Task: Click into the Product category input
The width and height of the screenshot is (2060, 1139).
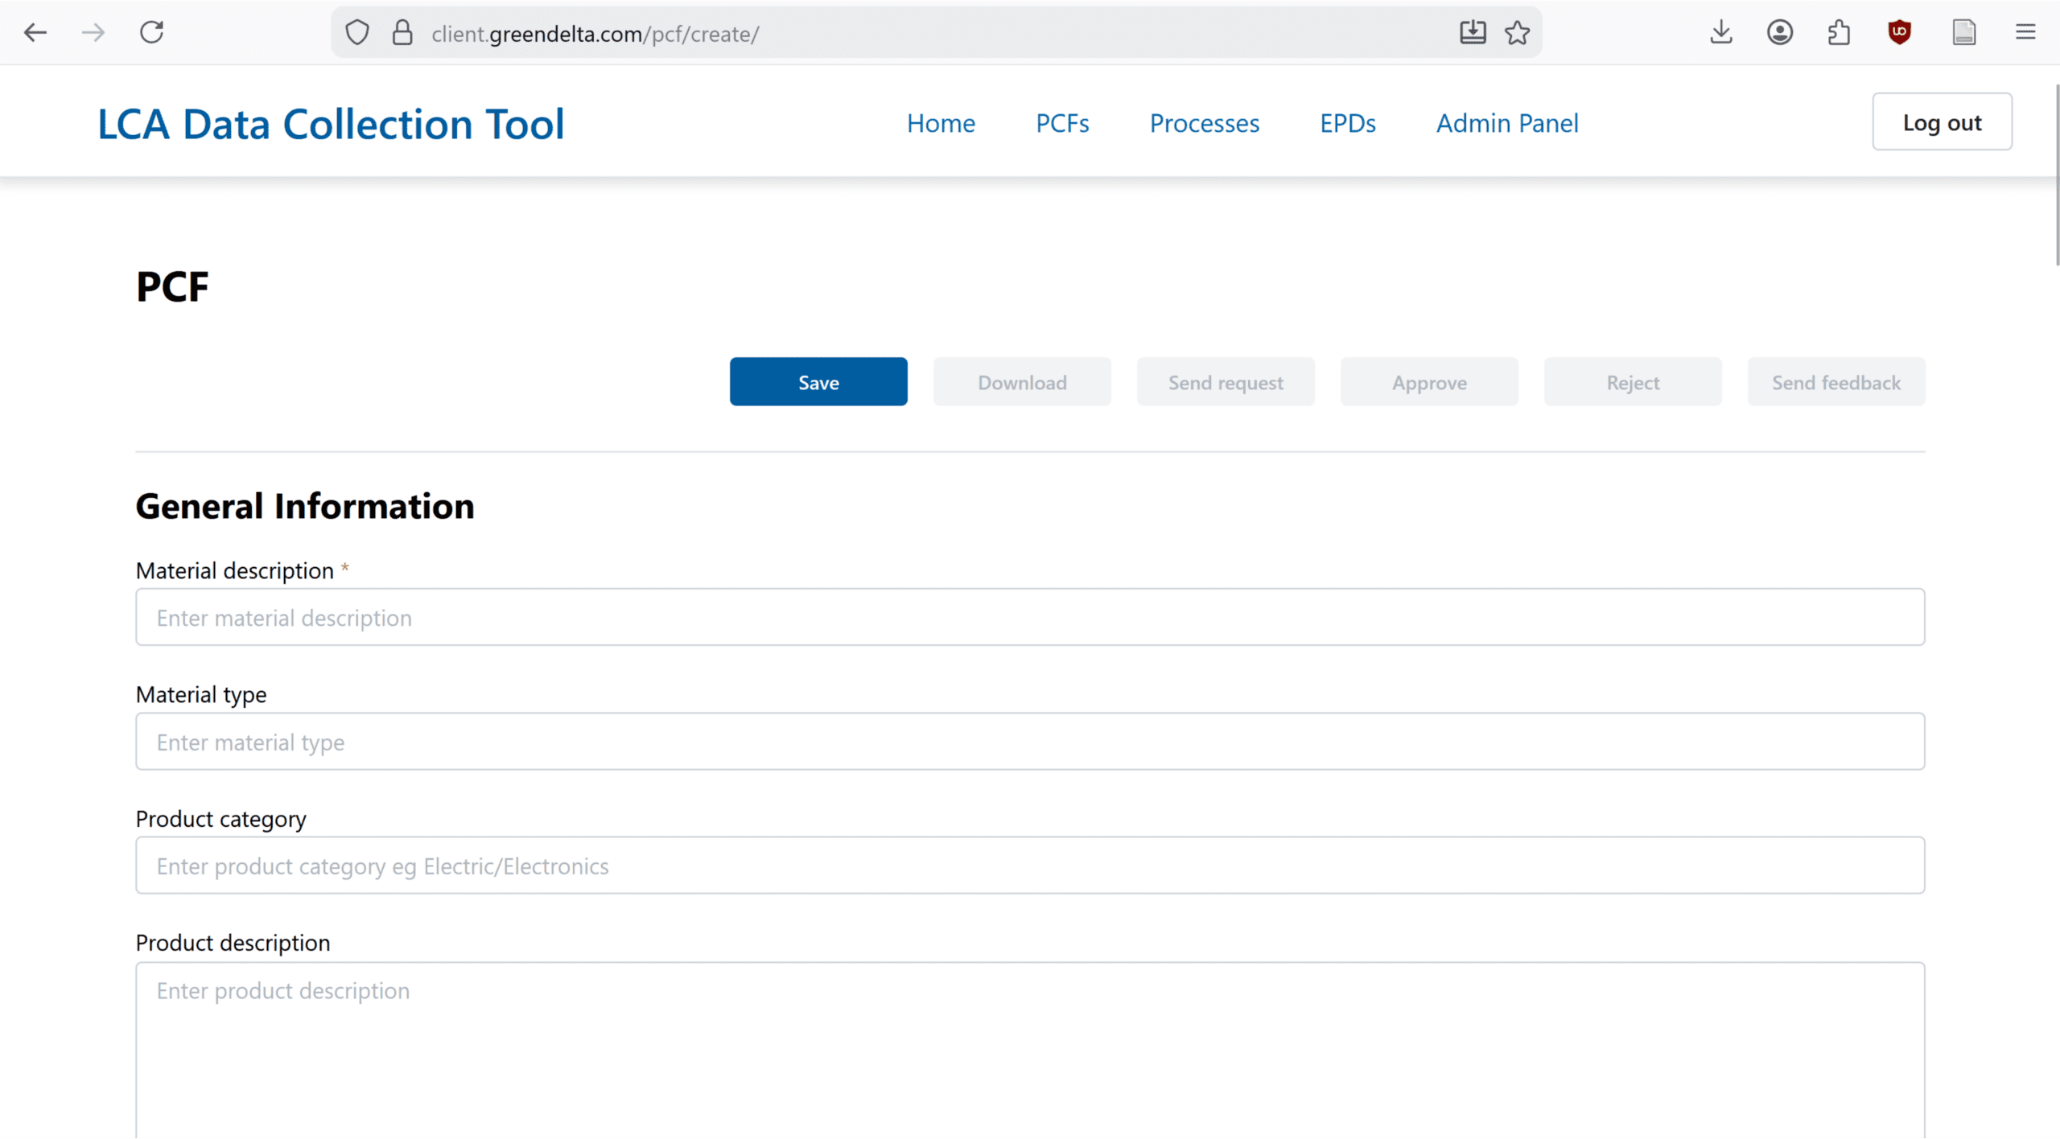Action: pos(1029,866)
